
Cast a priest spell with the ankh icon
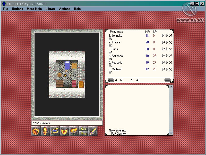[45, 131]
